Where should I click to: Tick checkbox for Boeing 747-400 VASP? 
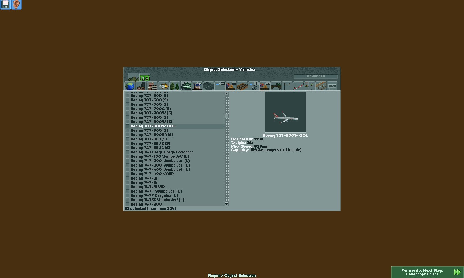point(128,174)
